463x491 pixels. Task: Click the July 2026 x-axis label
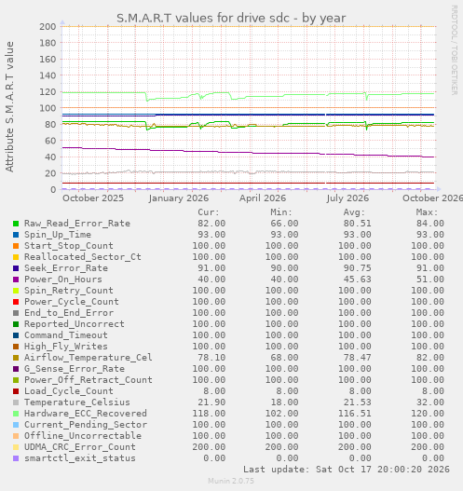click(347, 198)
